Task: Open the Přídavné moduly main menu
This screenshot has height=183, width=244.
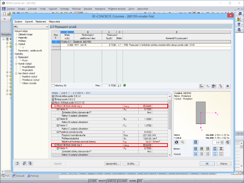Action: point(117,9)
